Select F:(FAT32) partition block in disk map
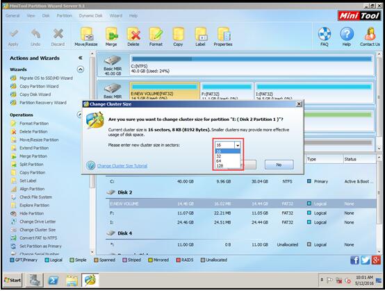Screen dimensions: 385x291 (227, 91)
